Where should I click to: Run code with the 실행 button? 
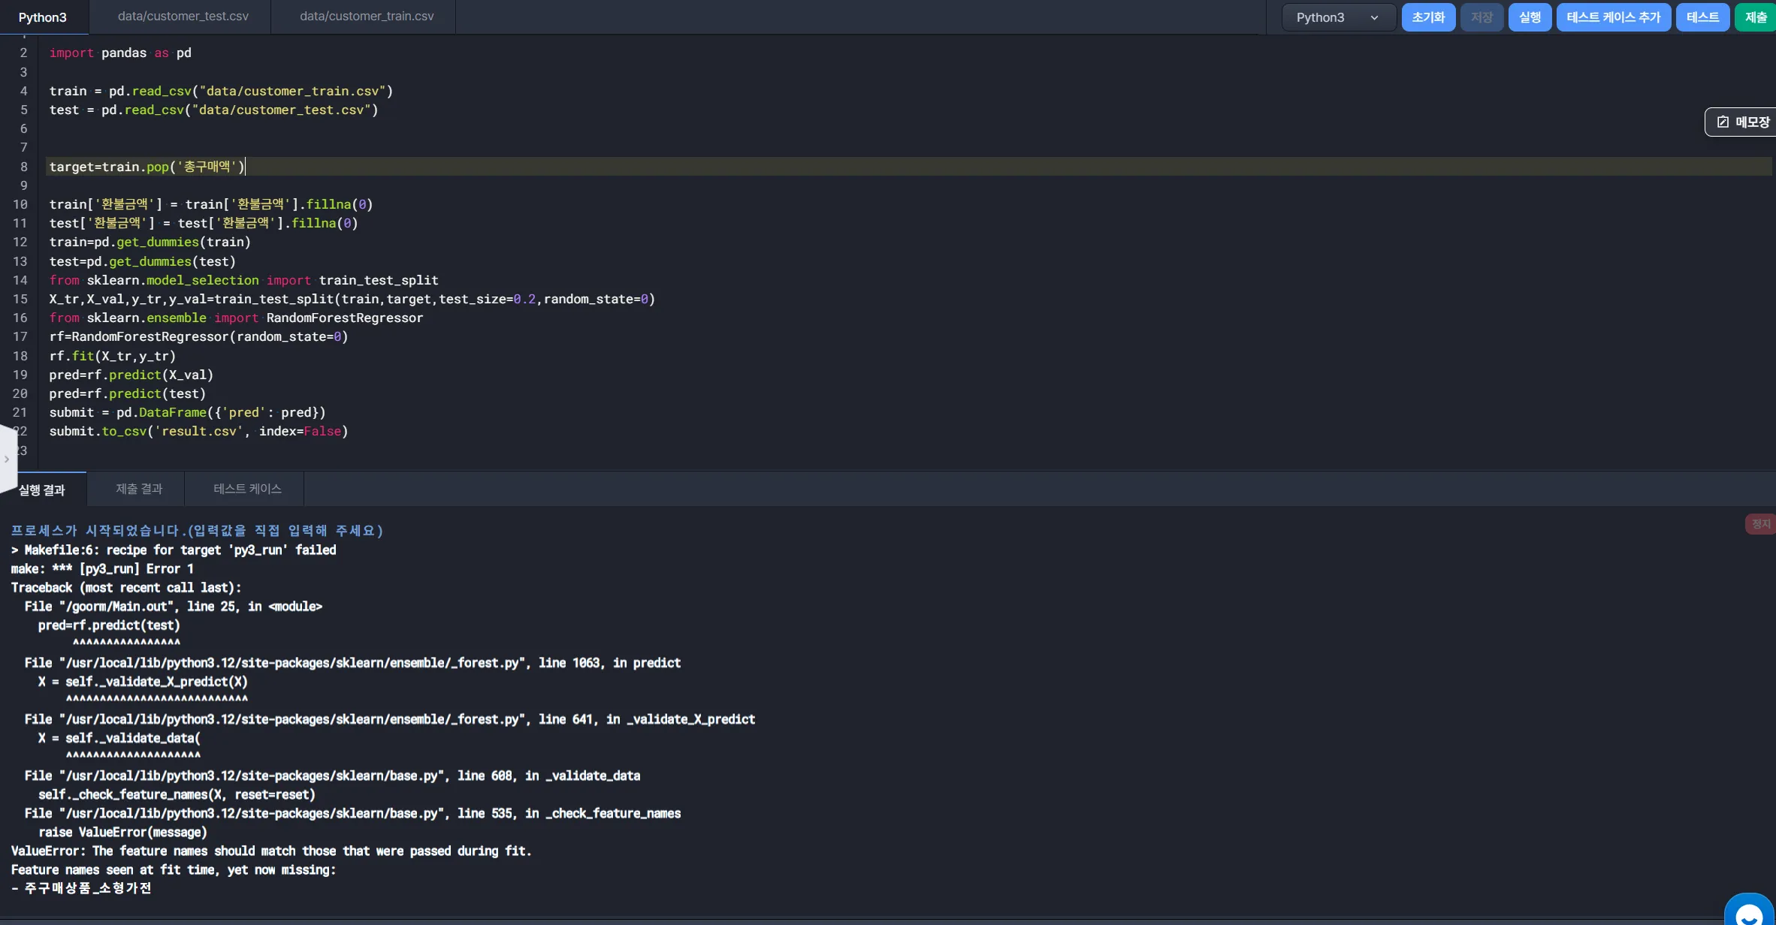tap(1530, 17)
